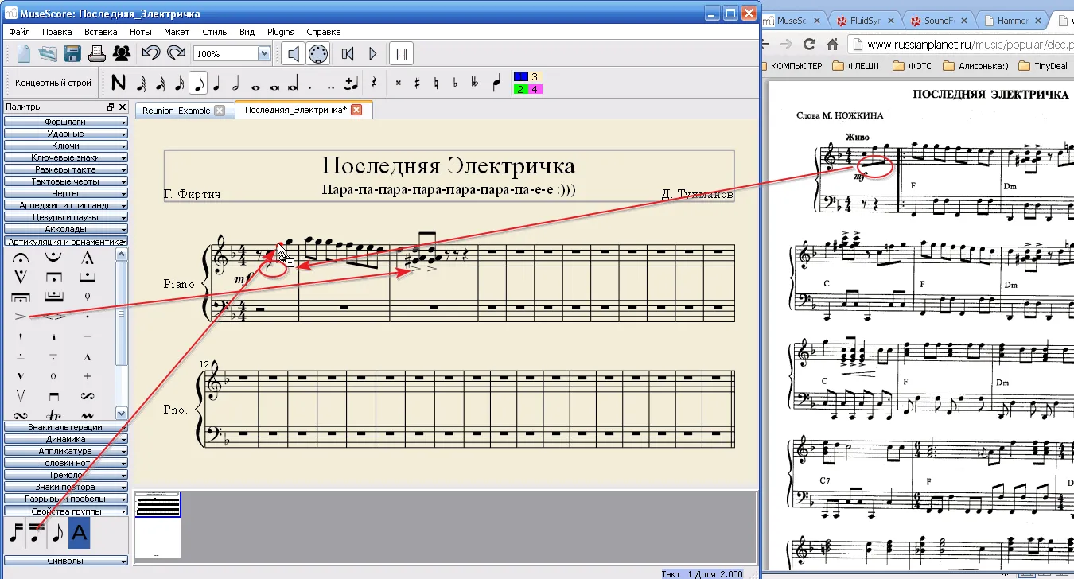Click the navigator page thumbnail
The image size is (1074, 579).
click(158, 525)
